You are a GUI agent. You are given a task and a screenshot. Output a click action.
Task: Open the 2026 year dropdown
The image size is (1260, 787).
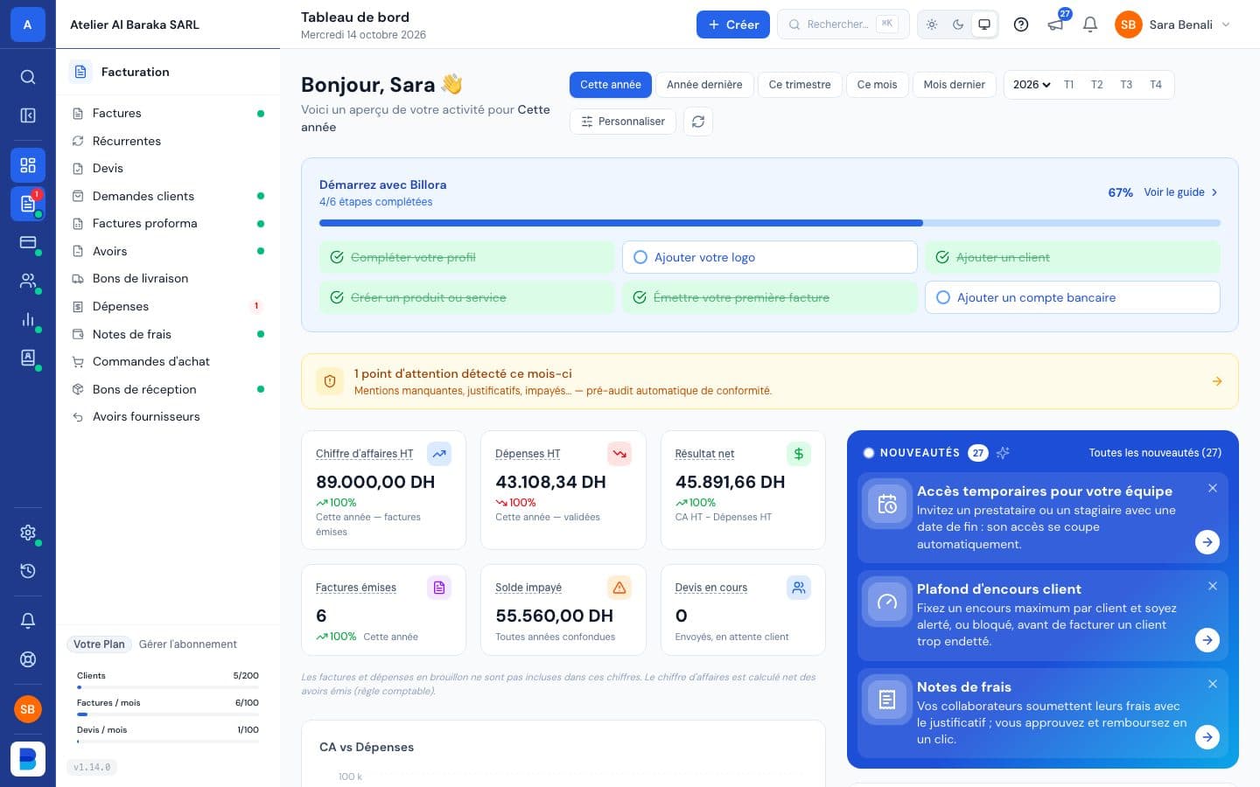[x=1031, y=85]
